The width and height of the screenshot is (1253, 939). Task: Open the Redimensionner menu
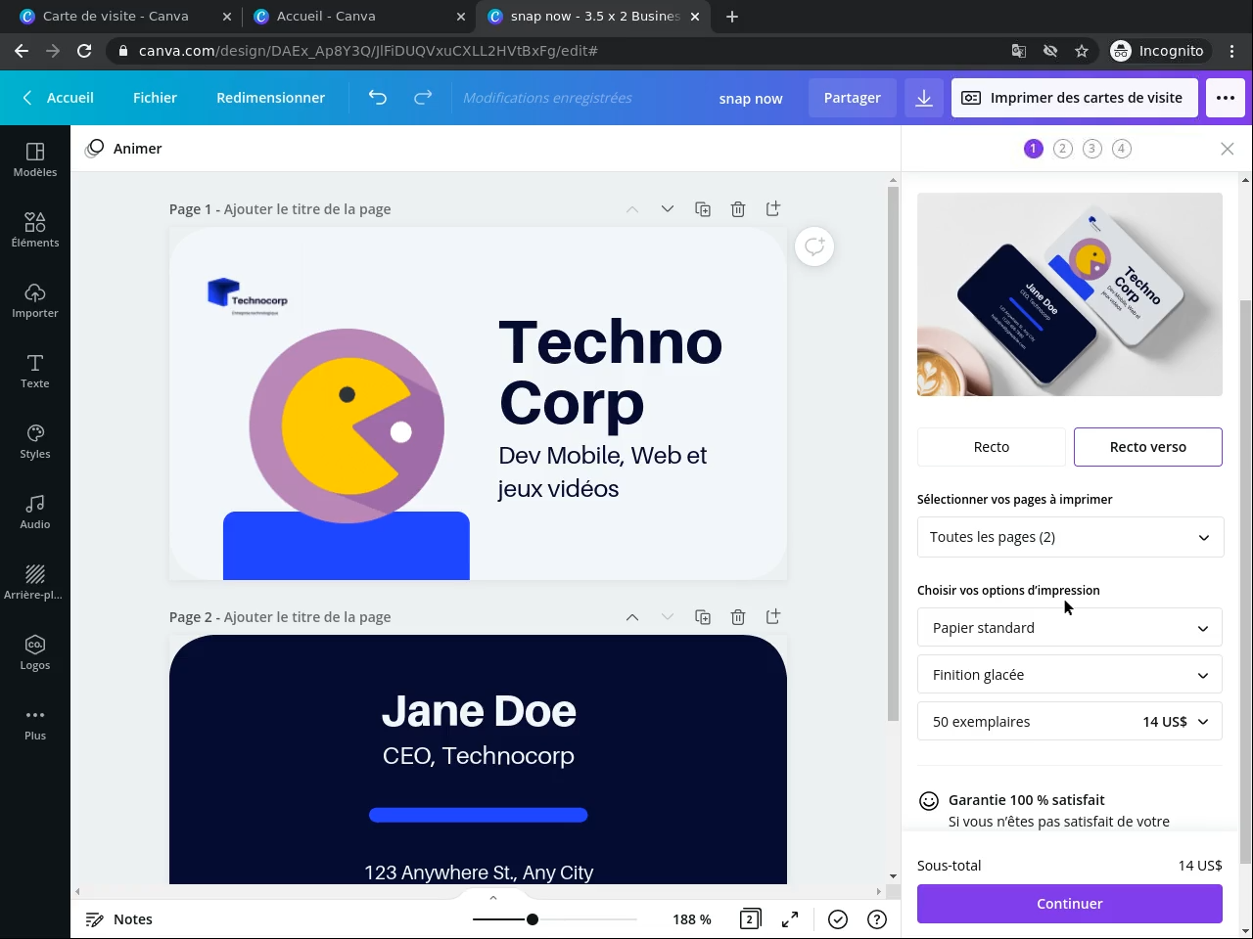click(x=270, y=98)
